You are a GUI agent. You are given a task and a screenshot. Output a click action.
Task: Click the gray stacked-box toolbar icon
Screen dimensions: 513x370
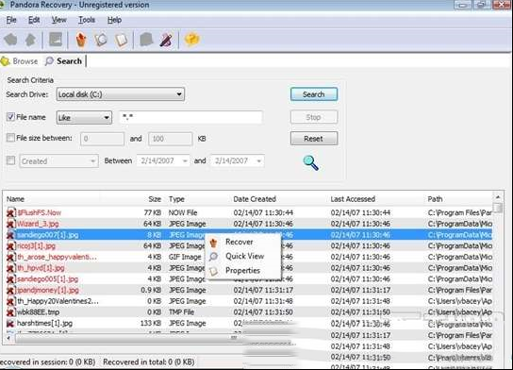click(x=146, y=40)
